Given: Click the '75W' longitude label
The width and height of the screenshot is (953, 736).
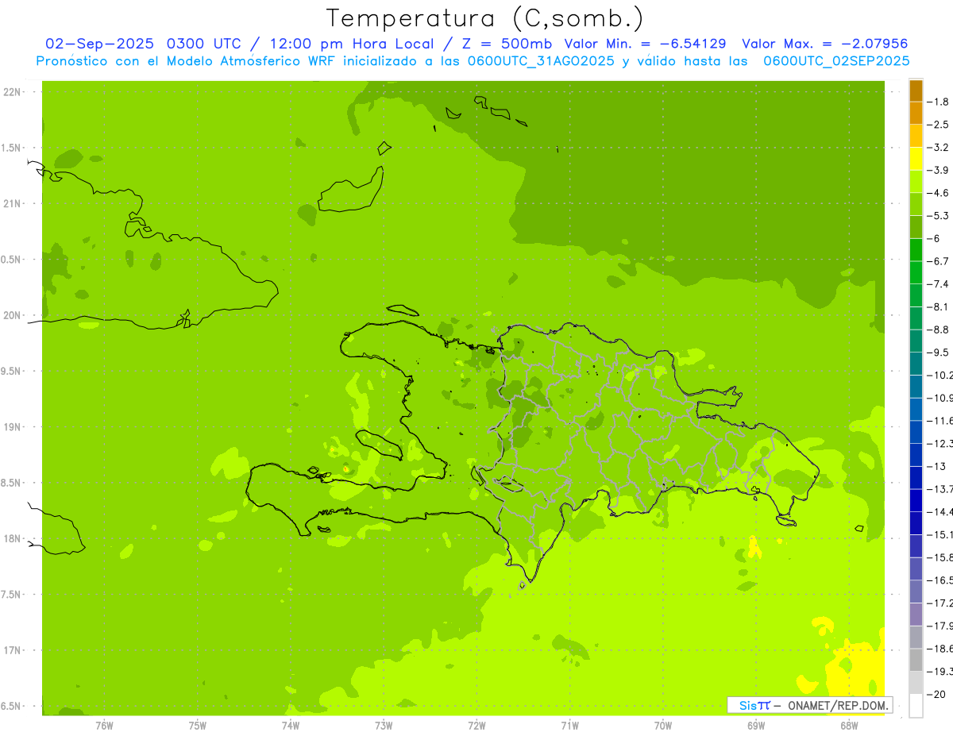Looking at the screenshot, I should point(198,726).
